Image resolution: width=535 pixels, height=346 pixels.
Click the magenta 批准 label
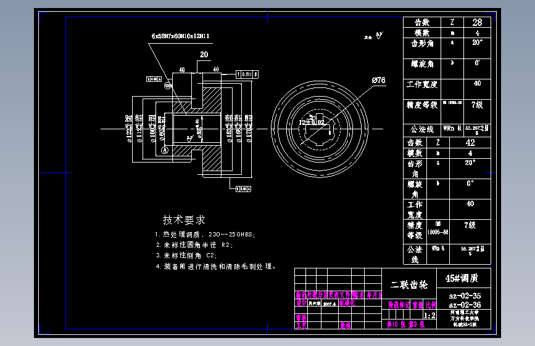pos(345,326)
